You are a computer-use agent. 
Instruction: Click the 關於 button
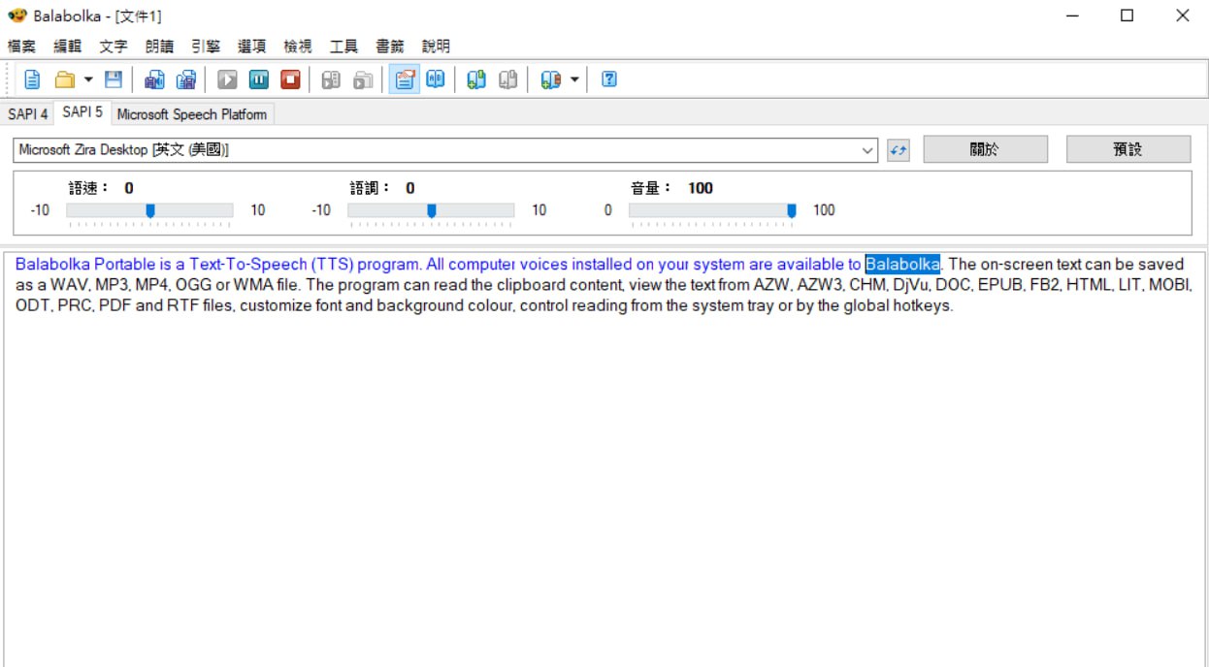[984, 149]
